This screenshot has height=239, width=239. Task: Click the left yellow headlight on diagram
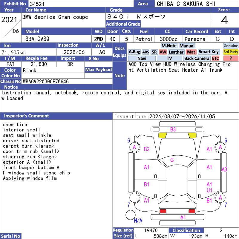click(163, 136)
